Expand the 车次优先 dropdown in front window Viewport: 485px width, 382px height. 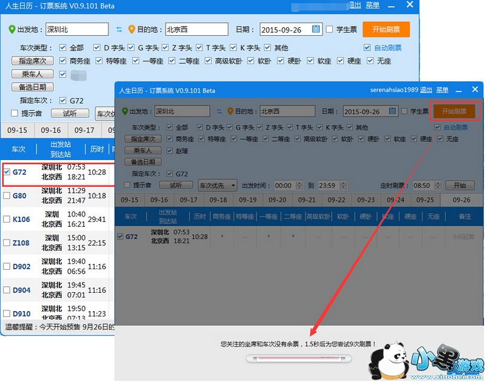point(216,185)
